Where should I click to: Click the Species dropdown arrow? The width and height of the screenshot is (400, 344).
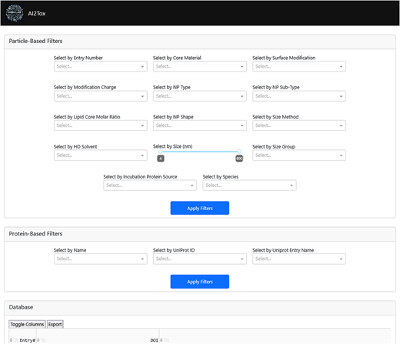pyautogui.click(x=292, y=185)
